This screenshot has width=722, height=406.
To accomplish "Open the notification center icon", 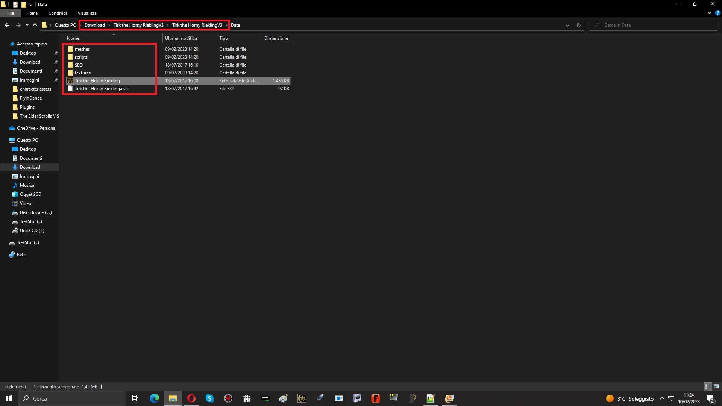I will [x=710, y=398].
